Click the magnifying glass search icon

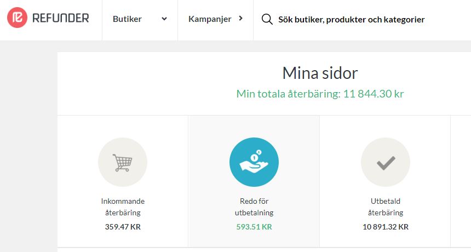coord(267,19)
